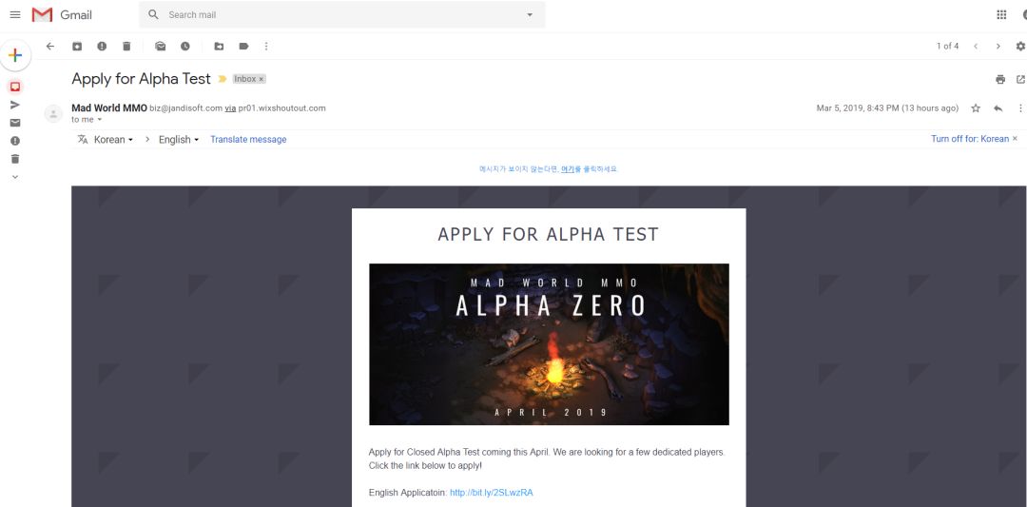Click the sender address biz@jandisoft.com

point(186,108)
